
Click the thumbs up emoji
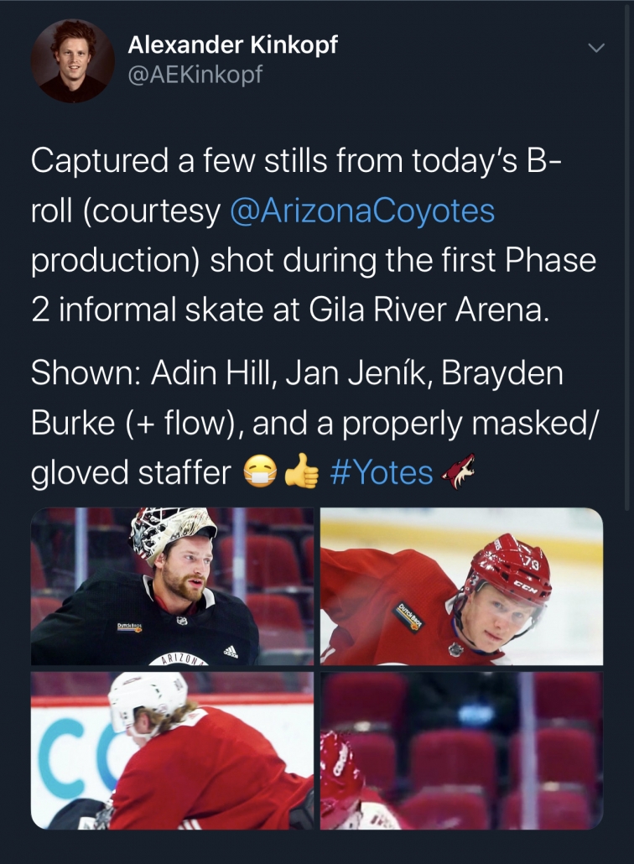302,471
